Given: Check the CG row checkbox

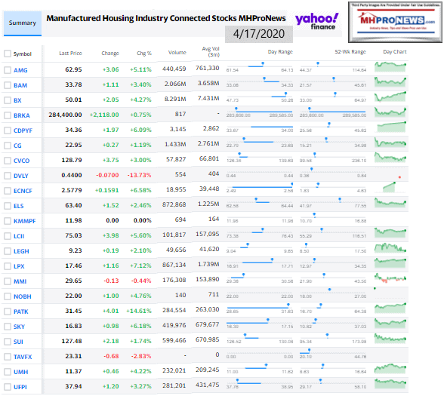Looking at the screenshot, I should click(8, 146).
